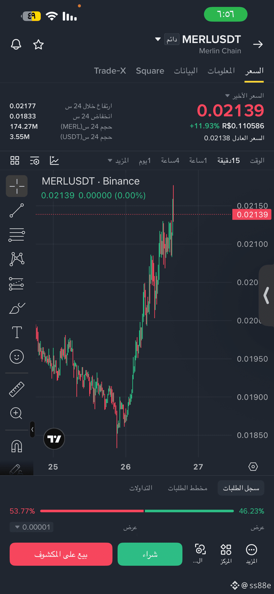Open chart axis settings hexagon icon
The image size is (274, 594).
(x=253, y=467)
